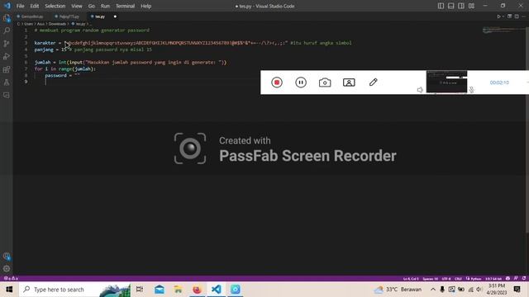Viewport: 529px width, 297px height.
Task: Open the Terminal menu
Action: tap(125, 6)
